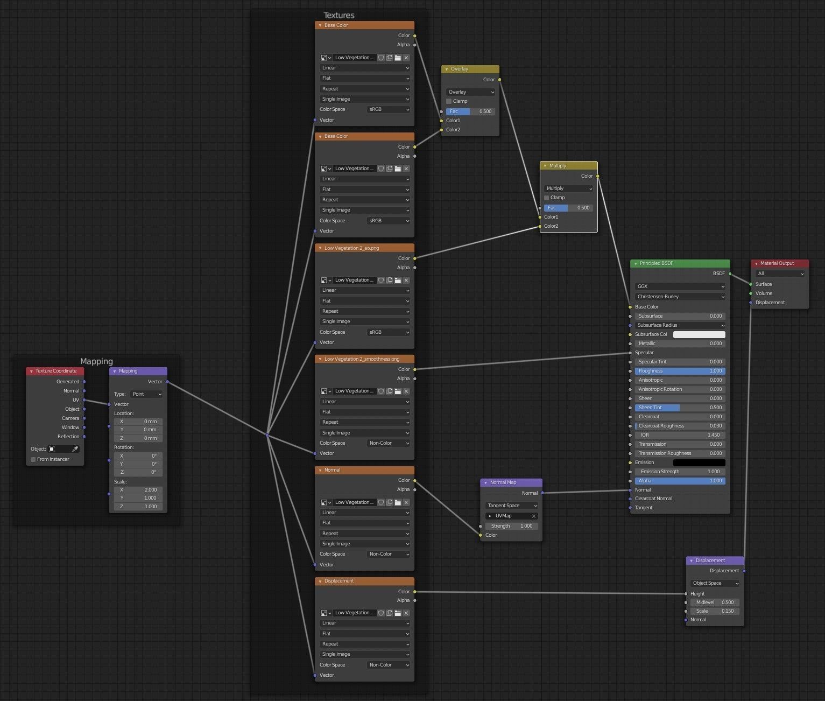Toggle fake user shield in Low Vegetation 2_smoothness.png node
The image size is (825, 701).
click(x=381, y=391)
